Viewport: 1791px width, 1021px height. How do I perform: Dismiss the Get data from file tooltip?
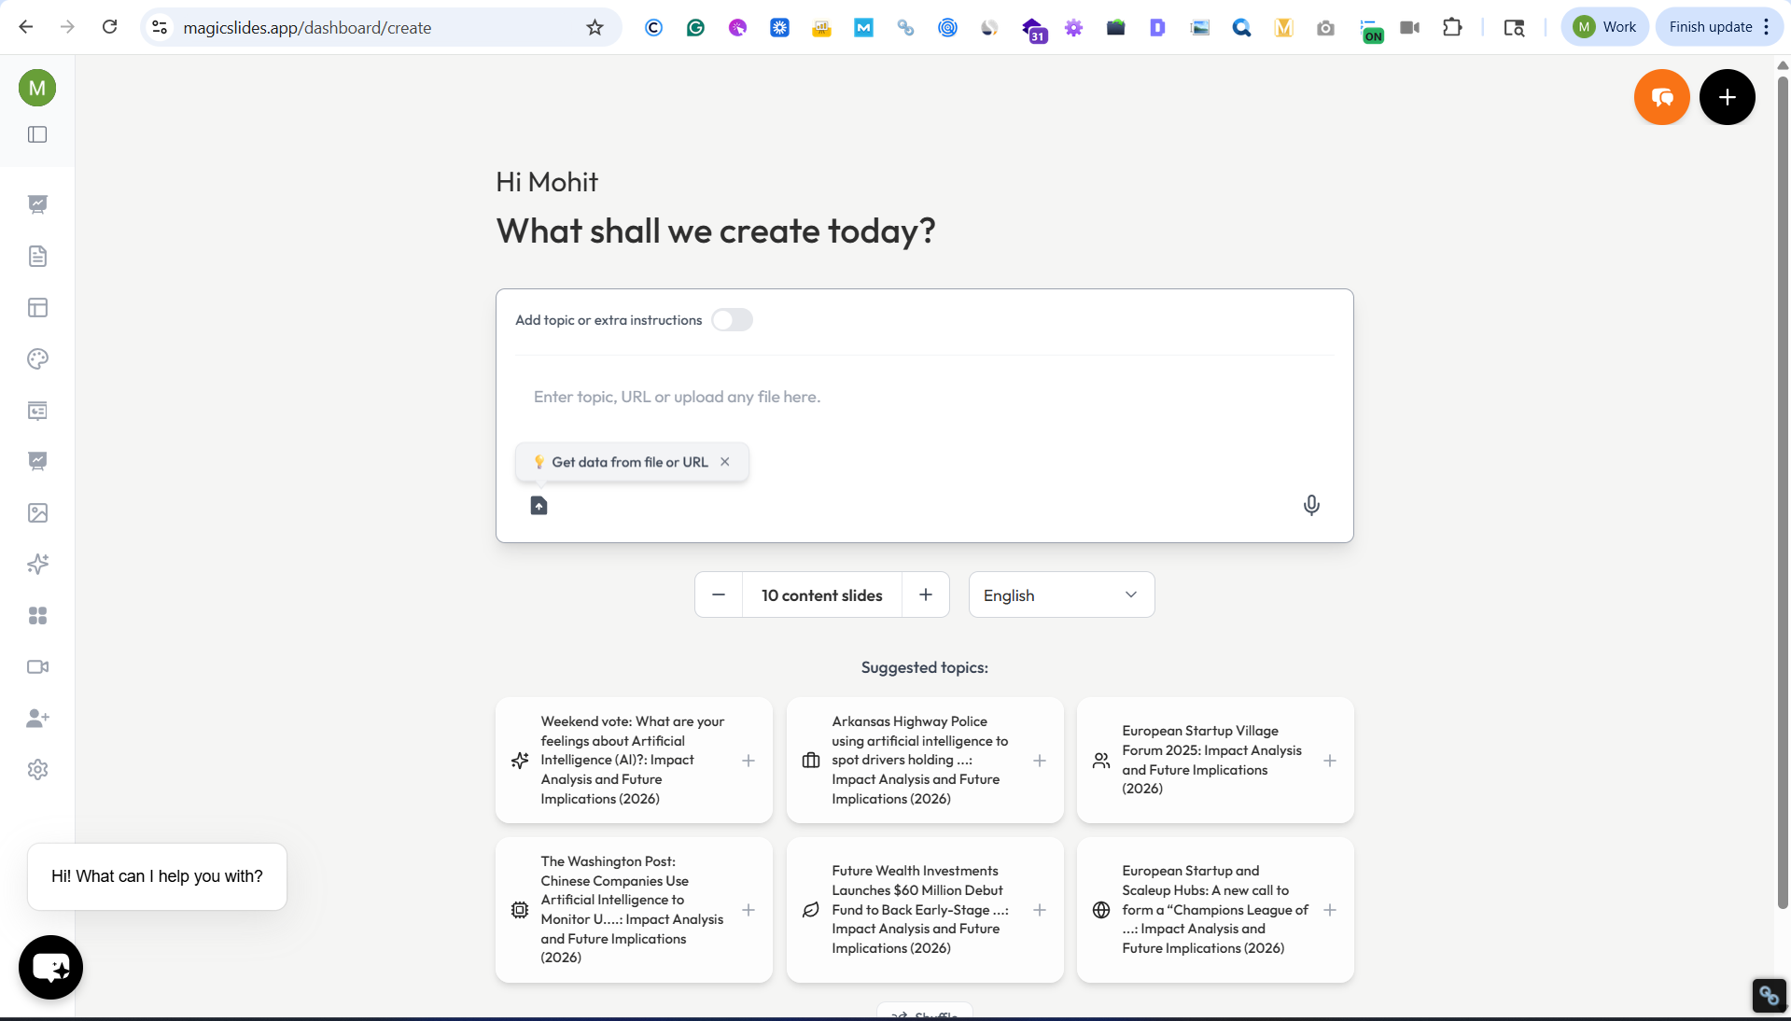click(x=725, y=462)
